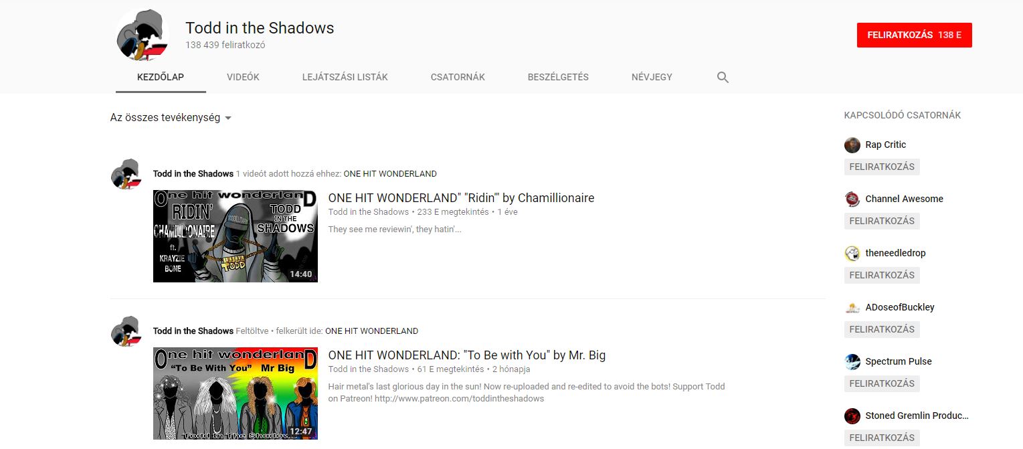Viewport: 1023px width, 449px height.
Task: Click uploader name under the Ridin' video title
Action: point(368,212)
